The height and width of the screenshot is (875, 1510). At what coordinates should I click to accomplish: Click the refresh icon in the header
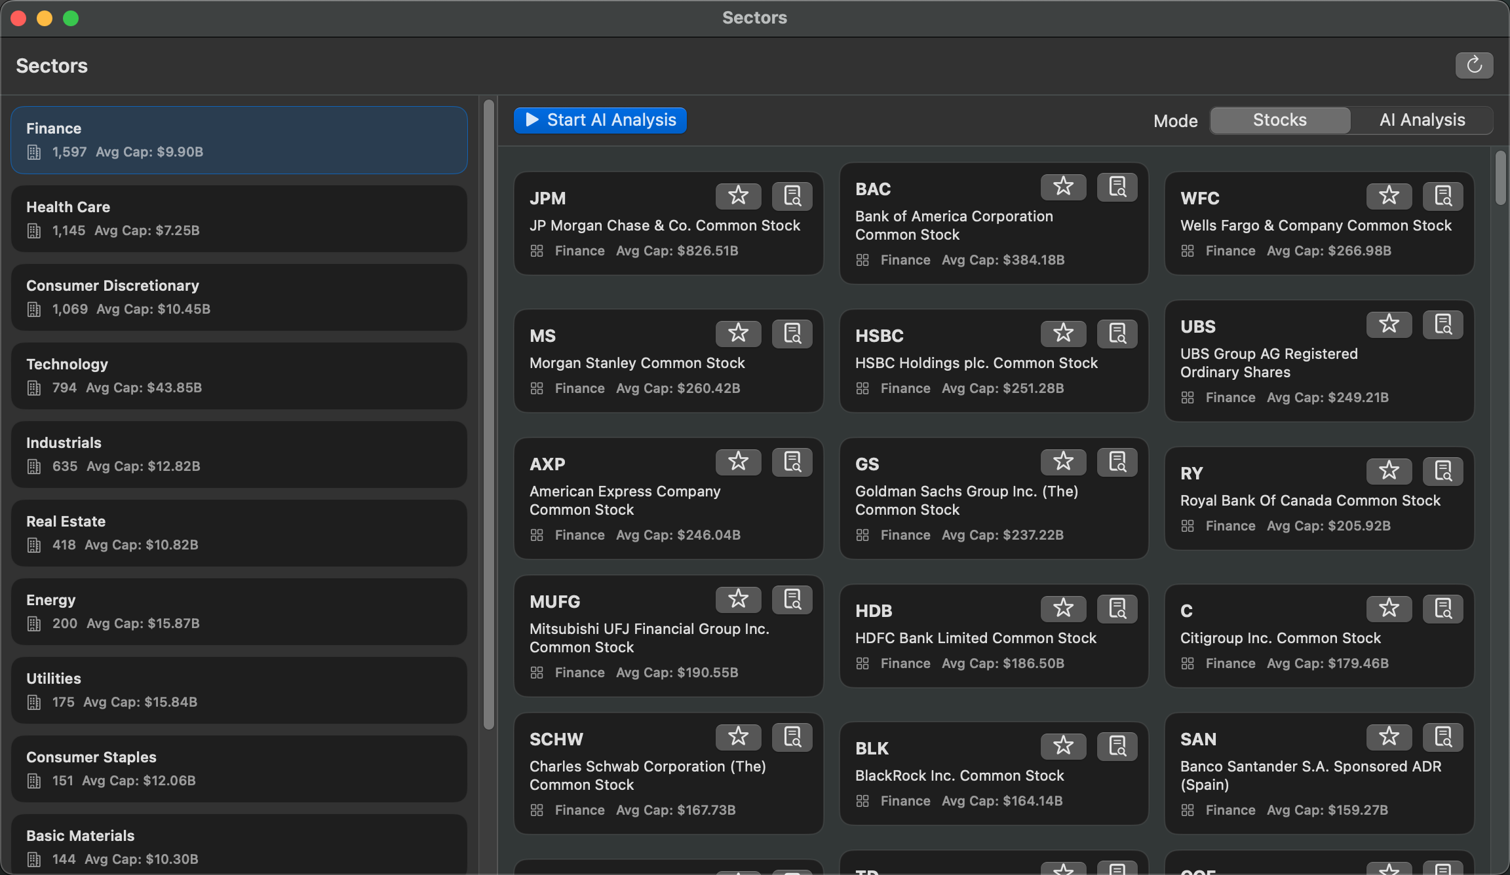1474,65
